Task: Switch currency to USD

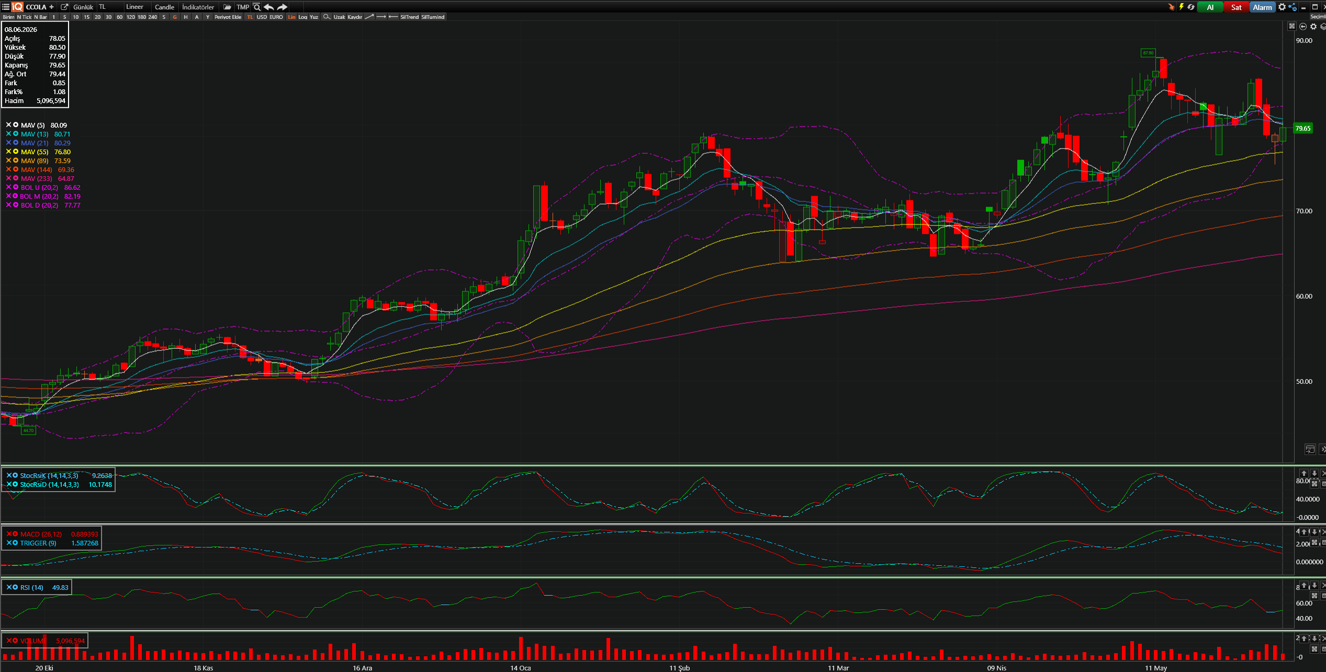Action: 262,17
